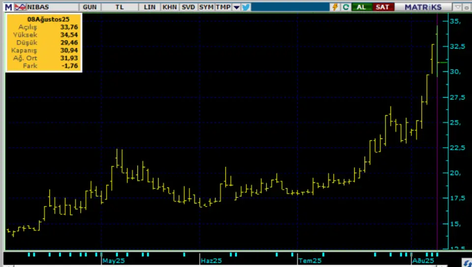Change the GUN daily period setting

pyautogui.click(x=89, y=7)
